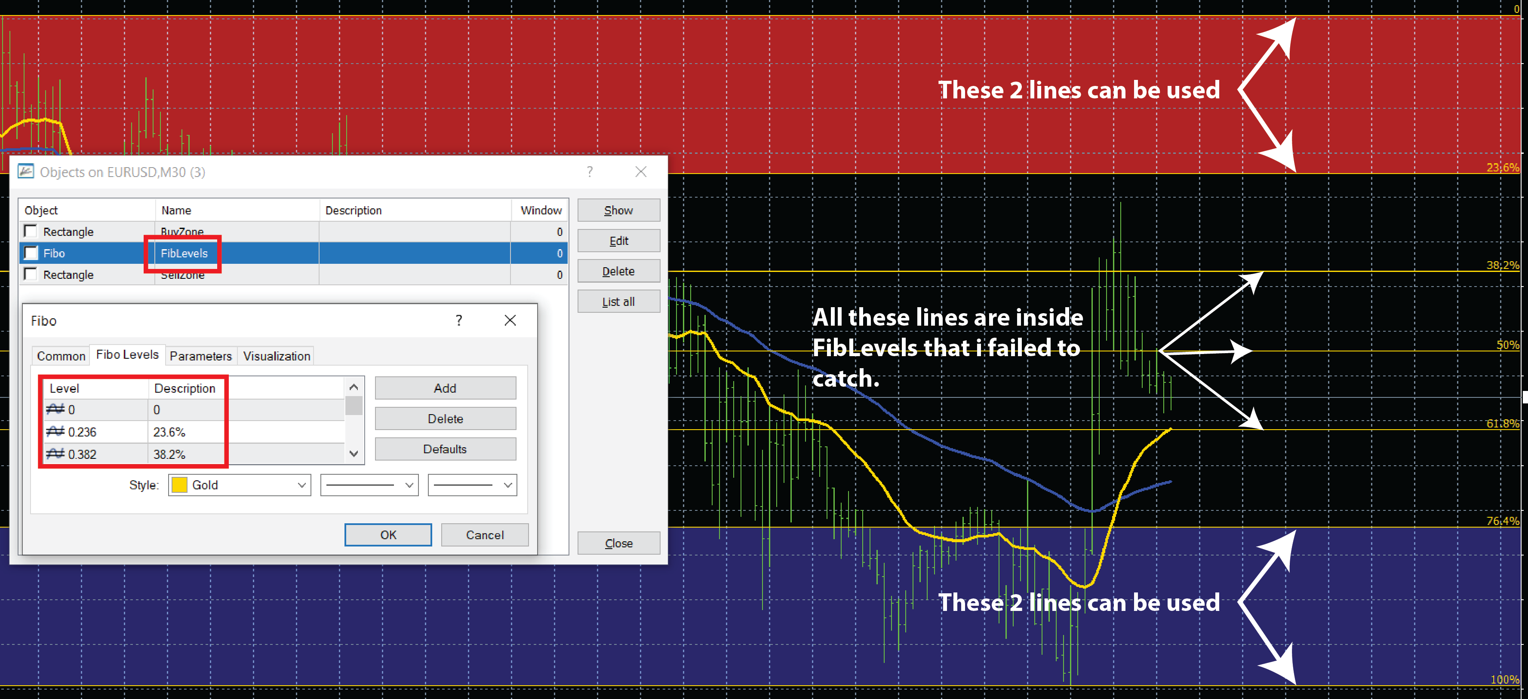The image size is (1528, 699).
Task: Check the SellZone Rectangle checkbox
Action: tap(30, 274)
